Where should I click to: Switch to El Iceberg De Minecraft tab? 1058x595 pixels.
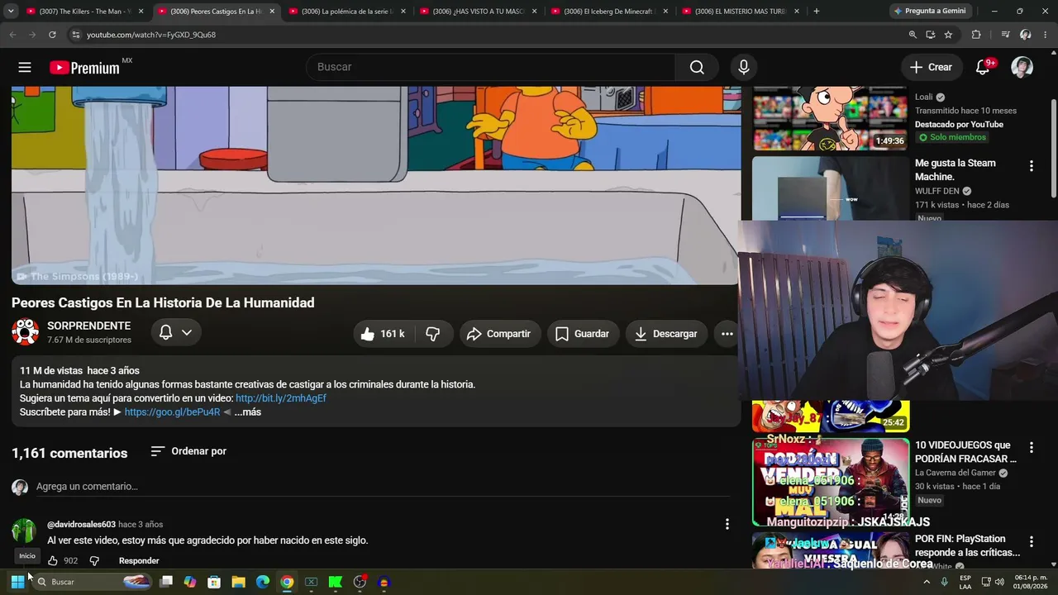click(x=609, y=12)
